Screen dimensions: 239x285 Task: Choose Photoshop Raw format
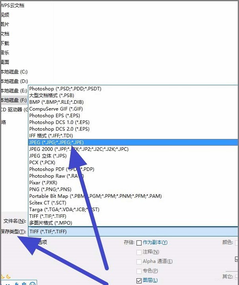[x=133, y=176]
